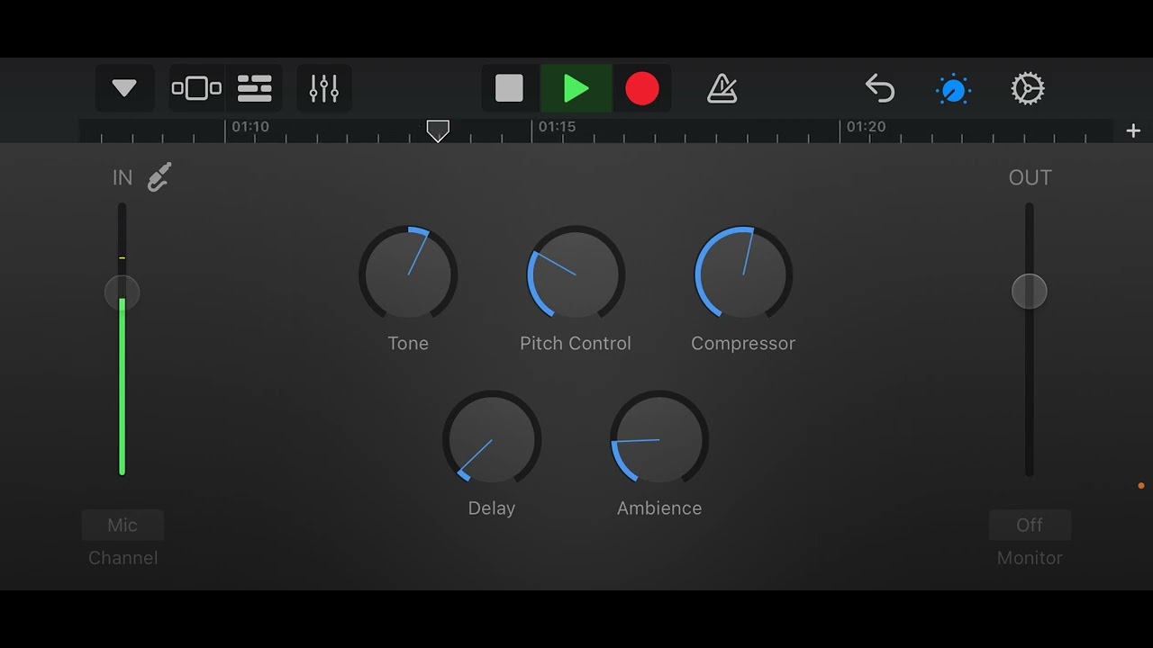This screenshot has width=1153, height=648.
Task: Click the 01:15 mark on the timeline ruler
Action: pos(557,127)
